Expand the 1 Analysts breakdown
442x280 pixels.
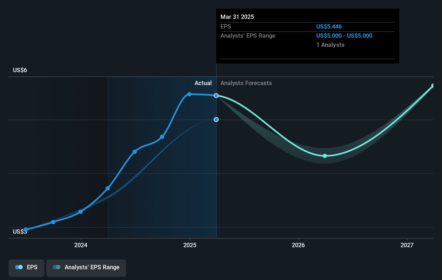click(x=330, y=45)
